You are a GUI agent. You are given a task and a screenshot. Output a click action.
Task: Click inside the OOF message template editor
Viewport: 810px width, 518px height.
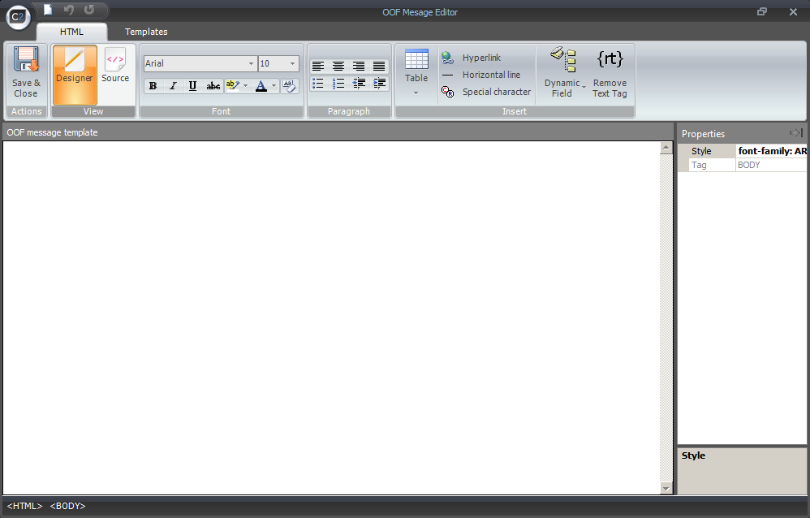(x=331, y=317)
